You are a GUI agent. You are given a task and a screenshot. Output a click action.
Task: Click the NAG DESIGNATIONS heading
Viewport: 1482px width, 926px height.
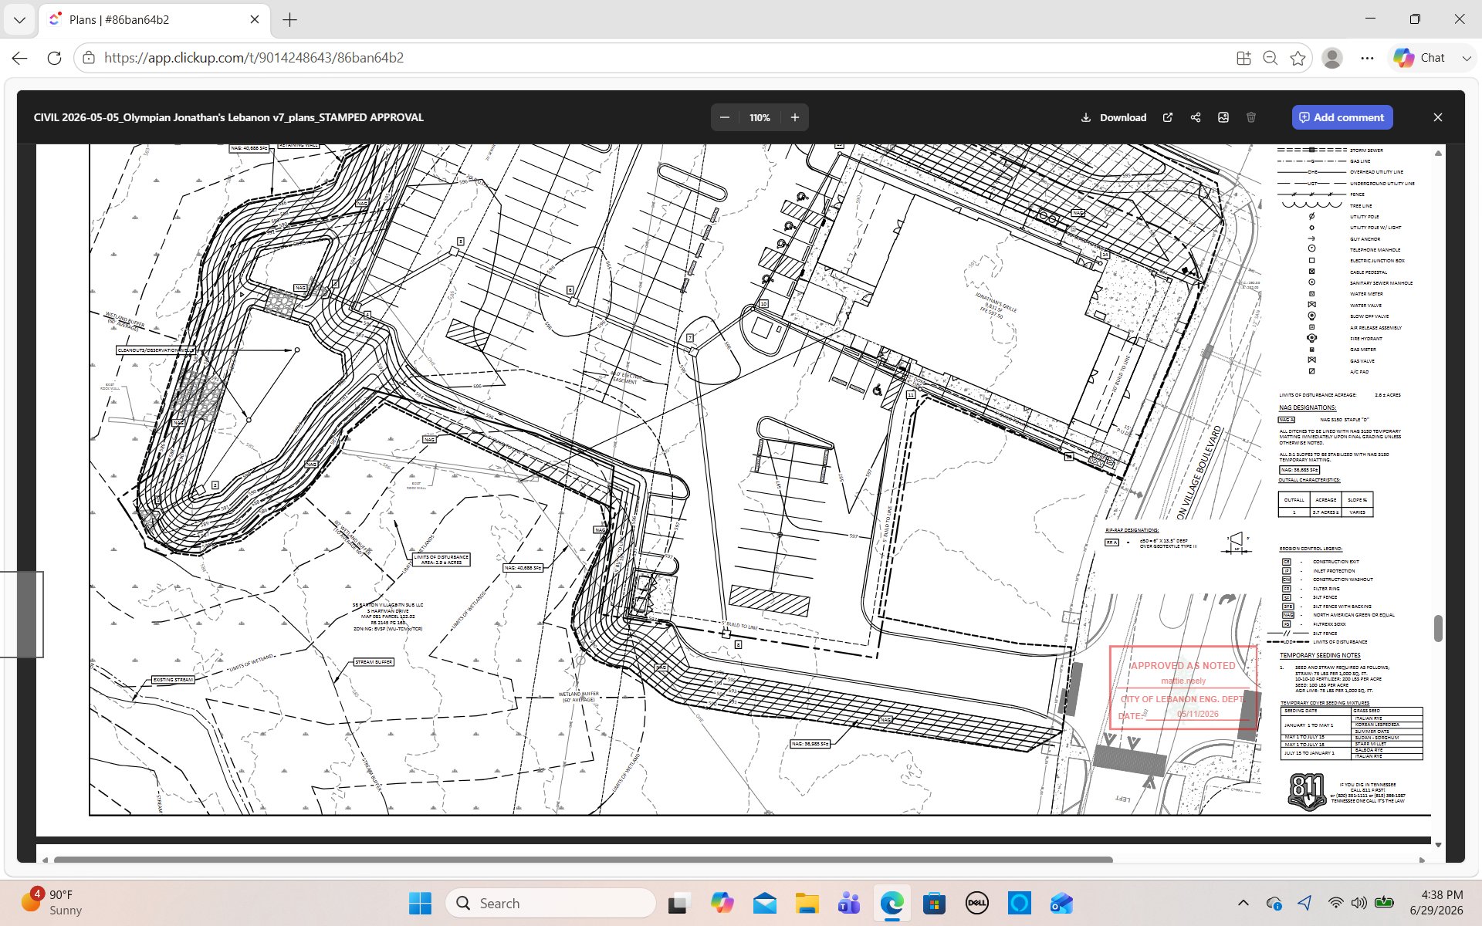(x=1307, y=407)
